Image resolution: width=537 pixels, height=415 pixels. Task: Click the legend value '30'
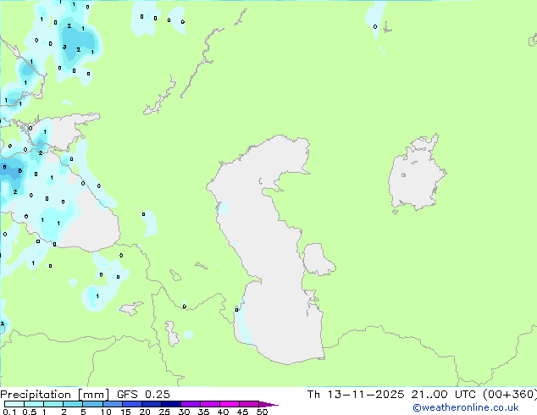click(x=184, y=412)
